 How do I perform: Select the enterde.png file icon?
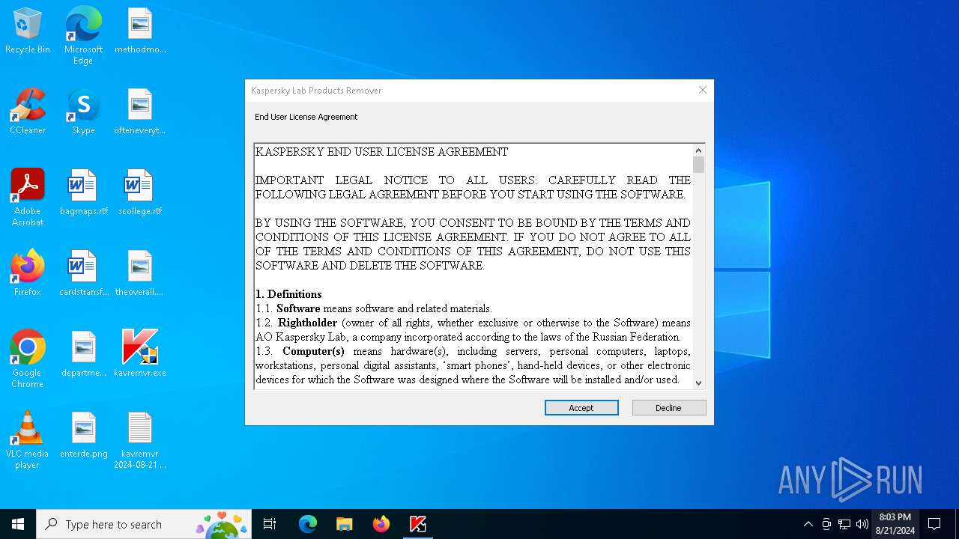(83, 436)
